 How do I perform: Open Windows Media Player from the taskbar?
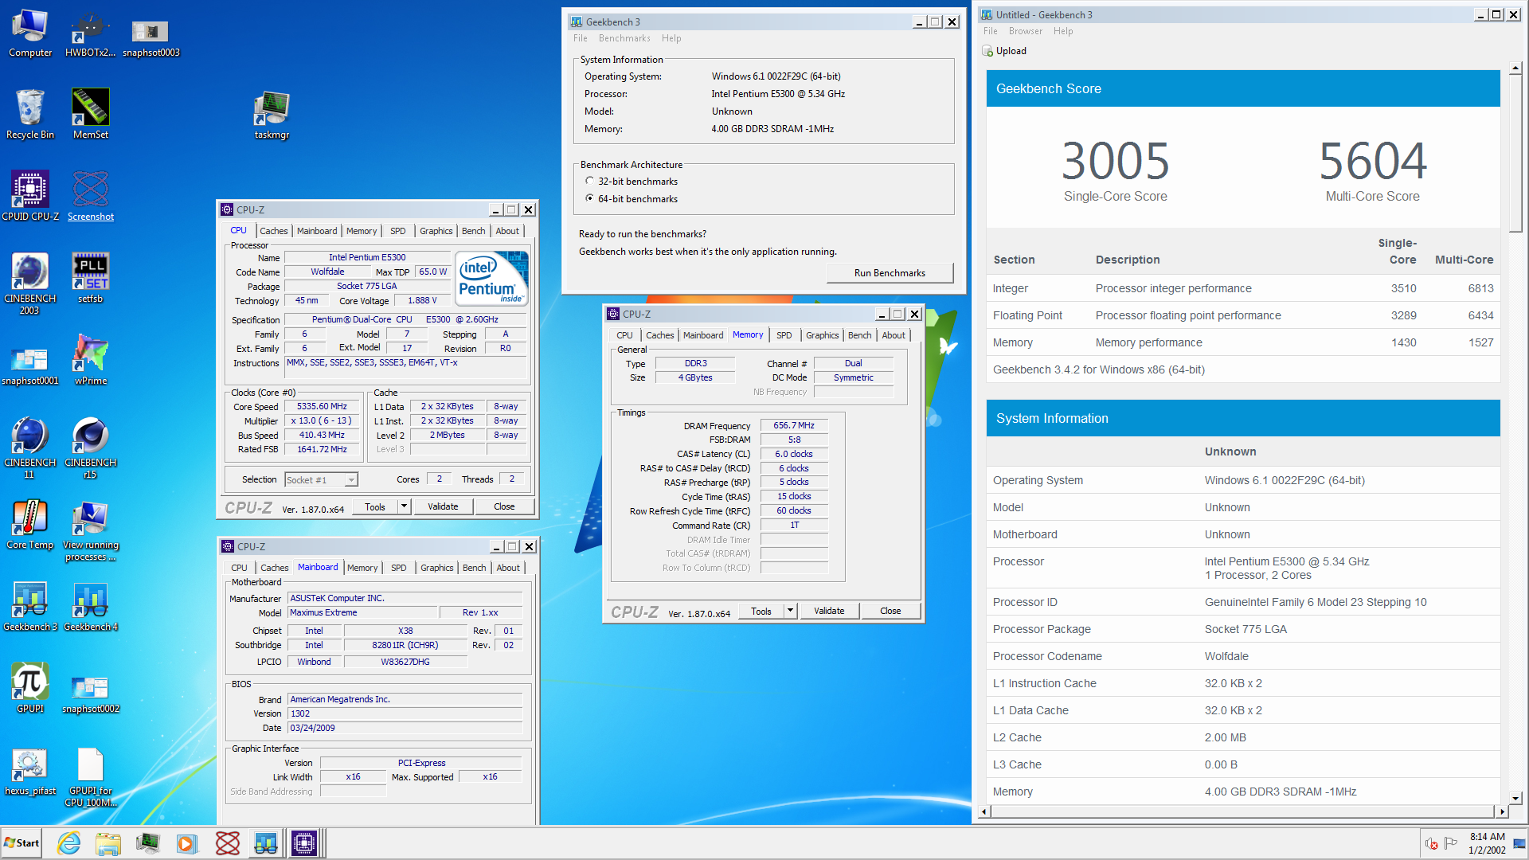(x=186, y=843)
